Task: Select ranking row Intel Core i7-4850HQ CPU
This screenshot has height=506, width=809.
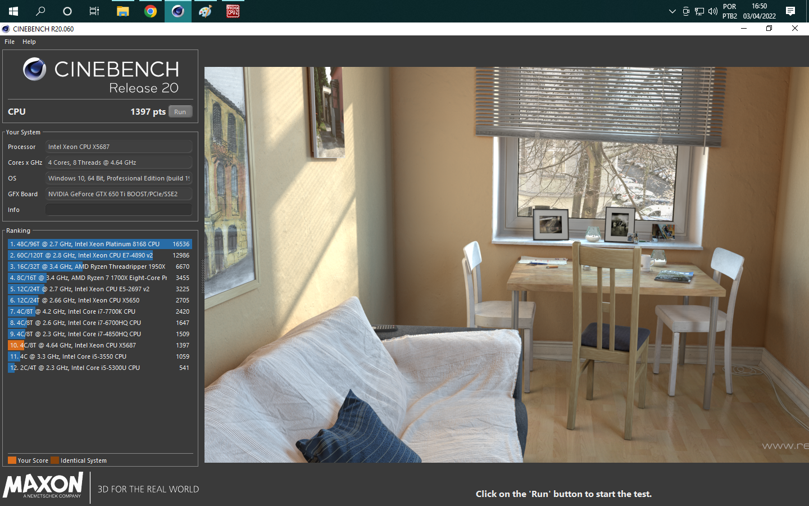Action: (100, 334)
